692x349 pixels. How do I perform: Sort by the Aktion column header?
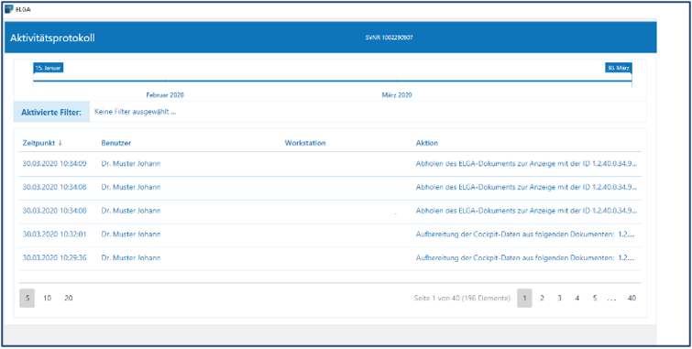click(427, 143)
